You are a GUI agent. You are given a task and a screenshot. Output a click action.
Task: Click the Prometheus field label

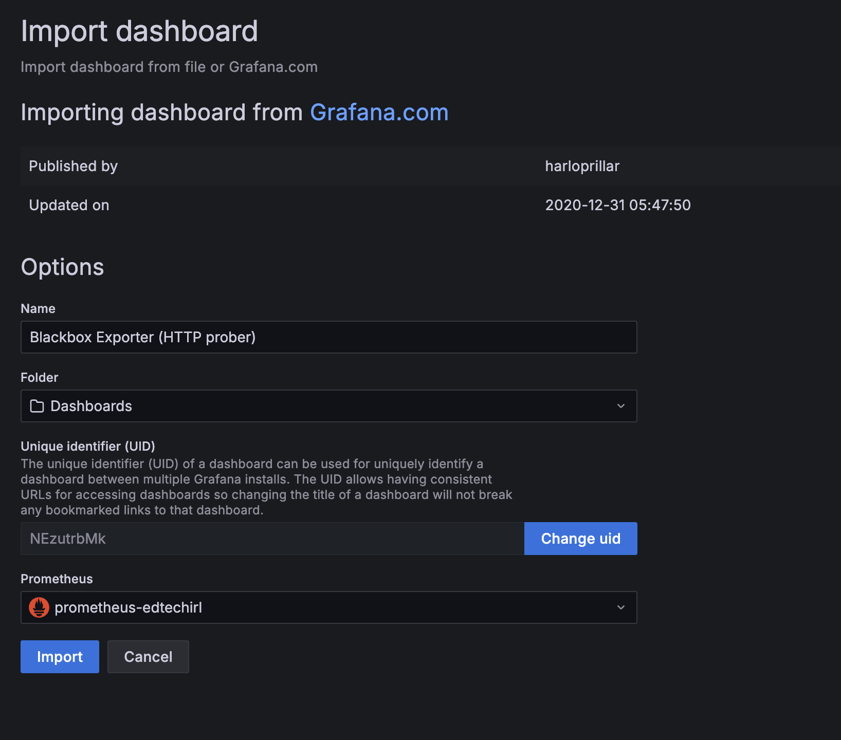[x=57, y=579]
